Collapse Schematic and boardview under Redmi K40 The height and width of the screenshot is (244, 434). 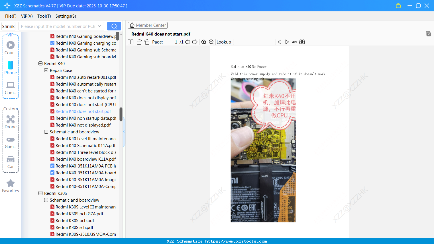pos(46,132)
